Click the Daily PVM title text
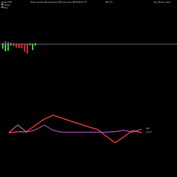177x177 pixels. coord(7,2)
